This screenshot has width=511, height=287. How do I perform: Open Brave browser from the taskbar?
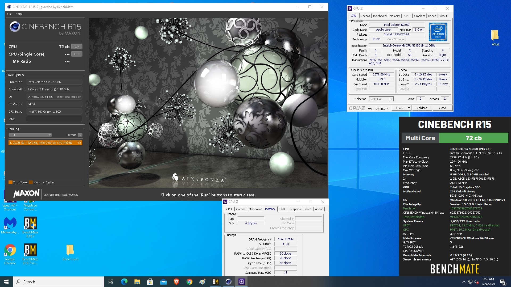(176, 282)
